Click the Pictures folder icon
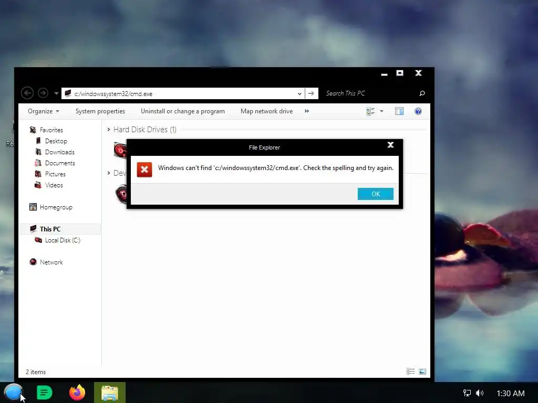 38,174
